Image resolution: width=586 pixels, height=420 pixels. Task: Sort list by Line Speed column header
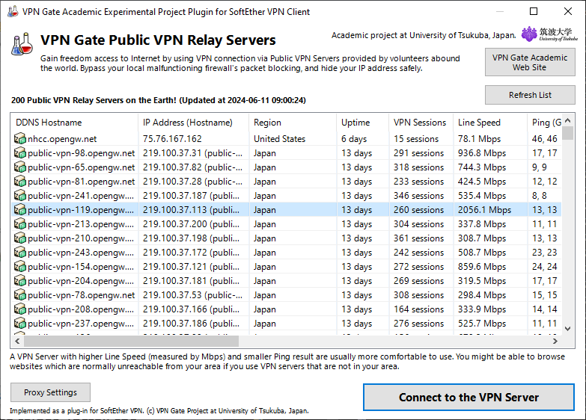point(490,123)
